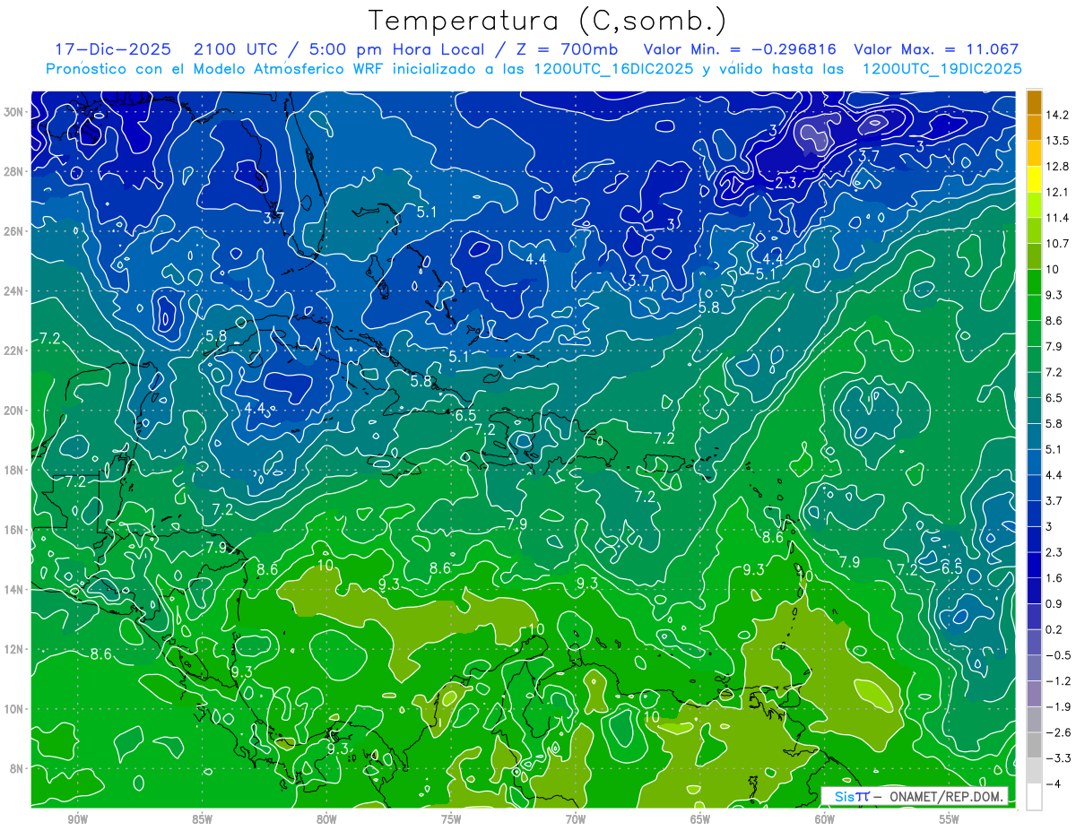Select the "-4" colorbar legend value
The height and width of the screenshot is (831, 1076).
[1054, 783]
